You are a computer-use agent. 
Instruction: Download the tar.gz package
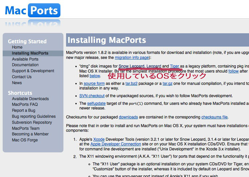pyautogui.click(x=167, y=84)
